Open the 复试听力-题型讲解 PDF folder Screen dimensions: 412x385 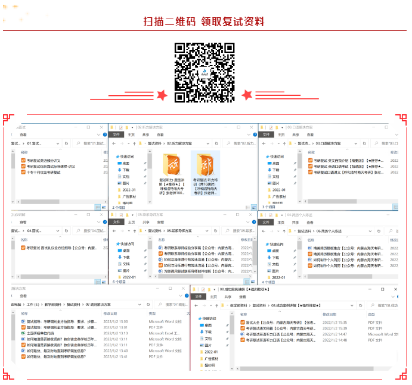pos(172,174)
